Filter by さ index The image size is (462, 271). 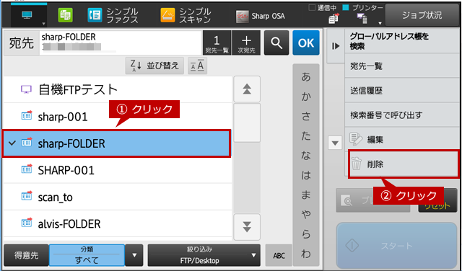point(306,117)
